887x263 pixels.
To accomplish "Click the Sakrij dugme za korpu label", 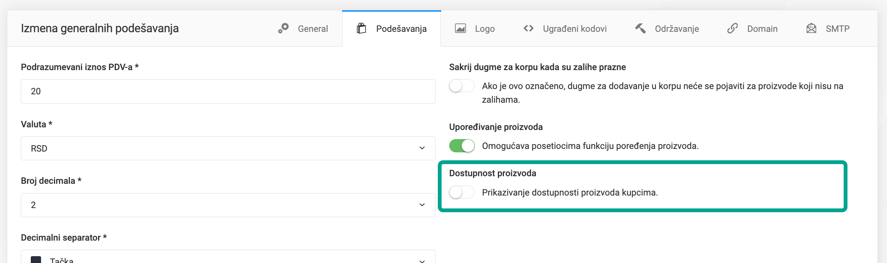I will (x=537, y=67).
